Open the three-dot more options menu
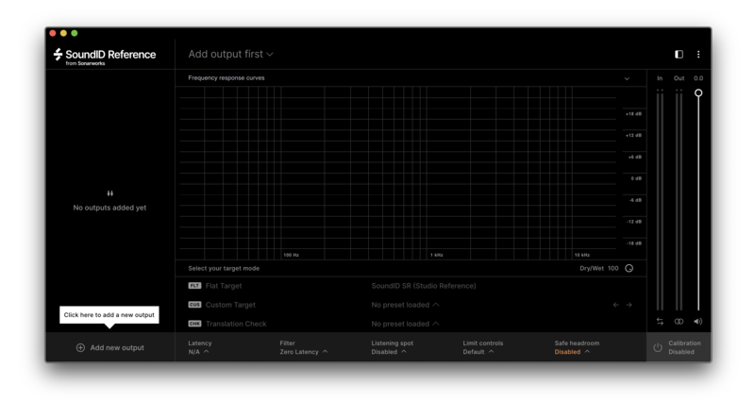Screen dimensions: 755x418 point(698,55)
